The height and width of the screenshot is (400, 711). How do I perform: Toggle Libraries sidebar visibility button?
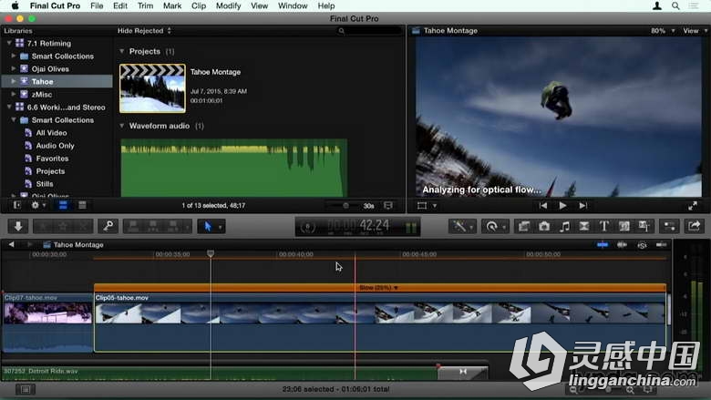pyautogui.click(x=17, y=205)
